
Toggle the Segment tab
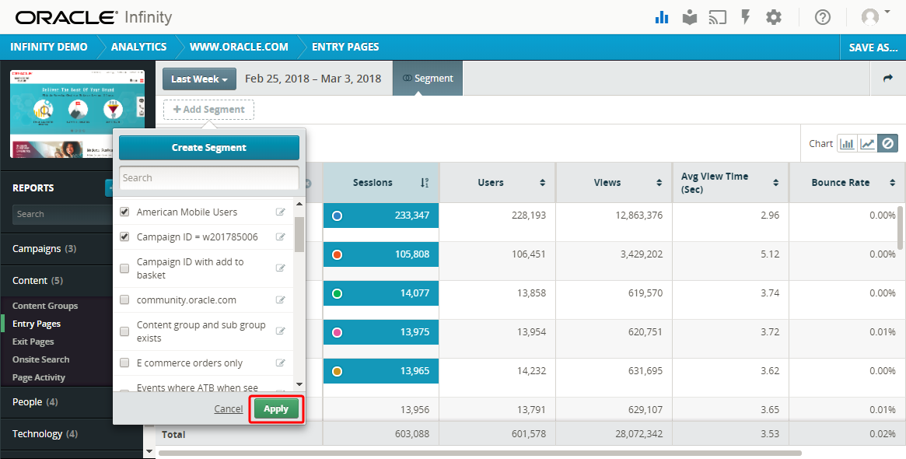[x=428, y=78]
